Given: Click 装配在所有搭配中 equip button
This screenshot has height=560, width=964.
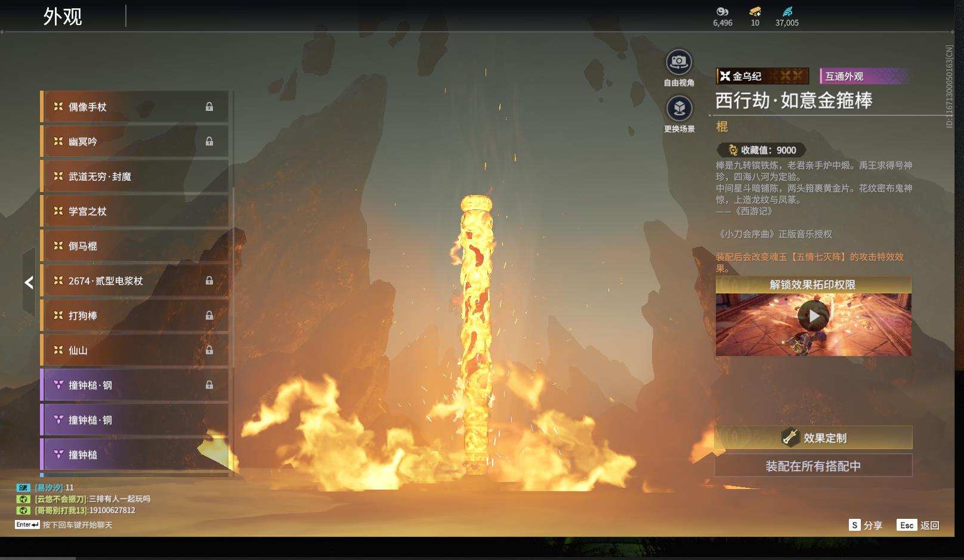Looking at the screenshot, I should click(x=813, y=466).
